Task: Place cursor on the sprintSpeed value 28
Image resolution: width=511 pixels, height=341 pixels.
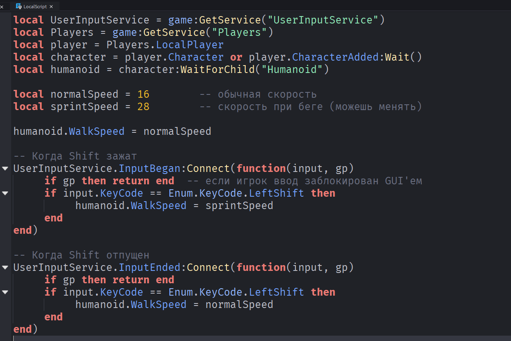Action: coord(143,107)
